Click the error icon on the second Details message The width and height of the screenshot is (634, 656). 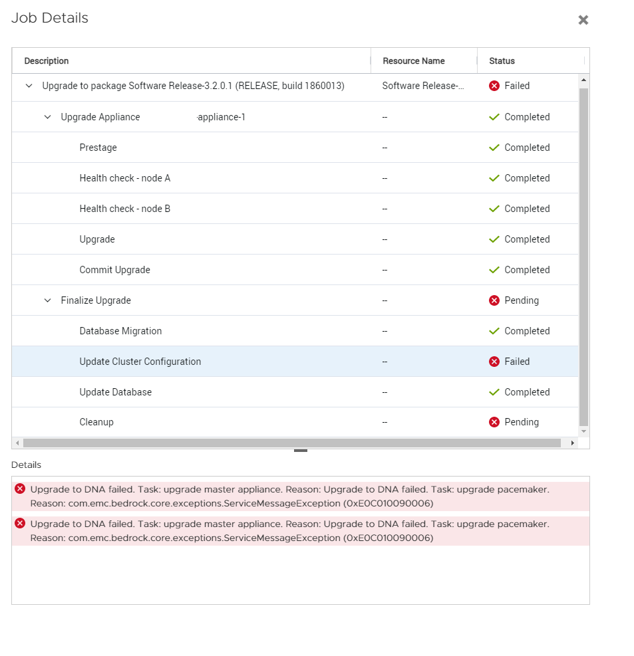(x=19, y=522)
